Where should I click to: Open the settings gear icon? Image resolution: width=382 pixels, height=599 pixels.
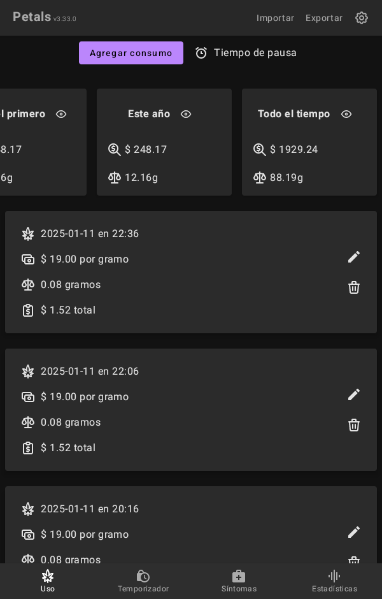pyautogui.click(x=362, y=18)
